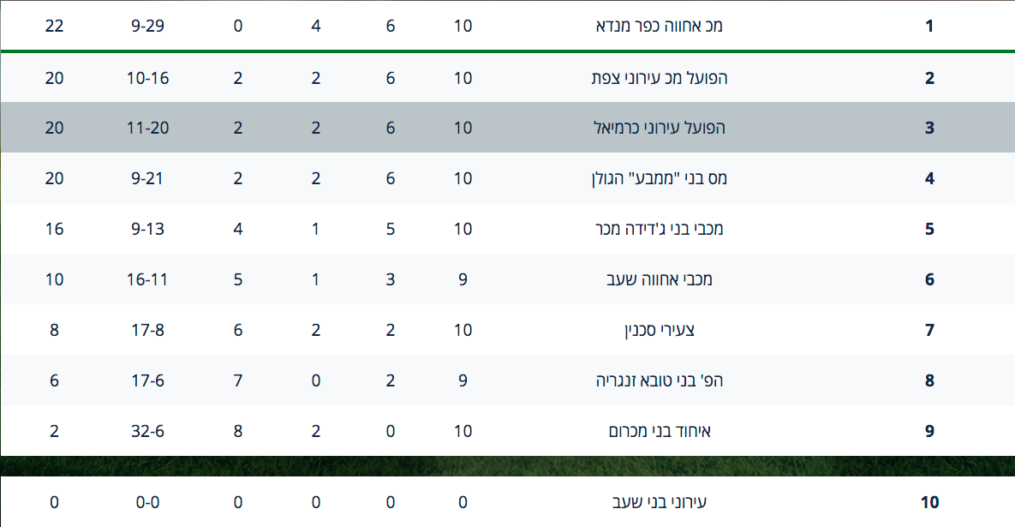Click 22 points value in top row
Image resolution: width=1015 pixels, height=527 pixels.
click(54, 26)
